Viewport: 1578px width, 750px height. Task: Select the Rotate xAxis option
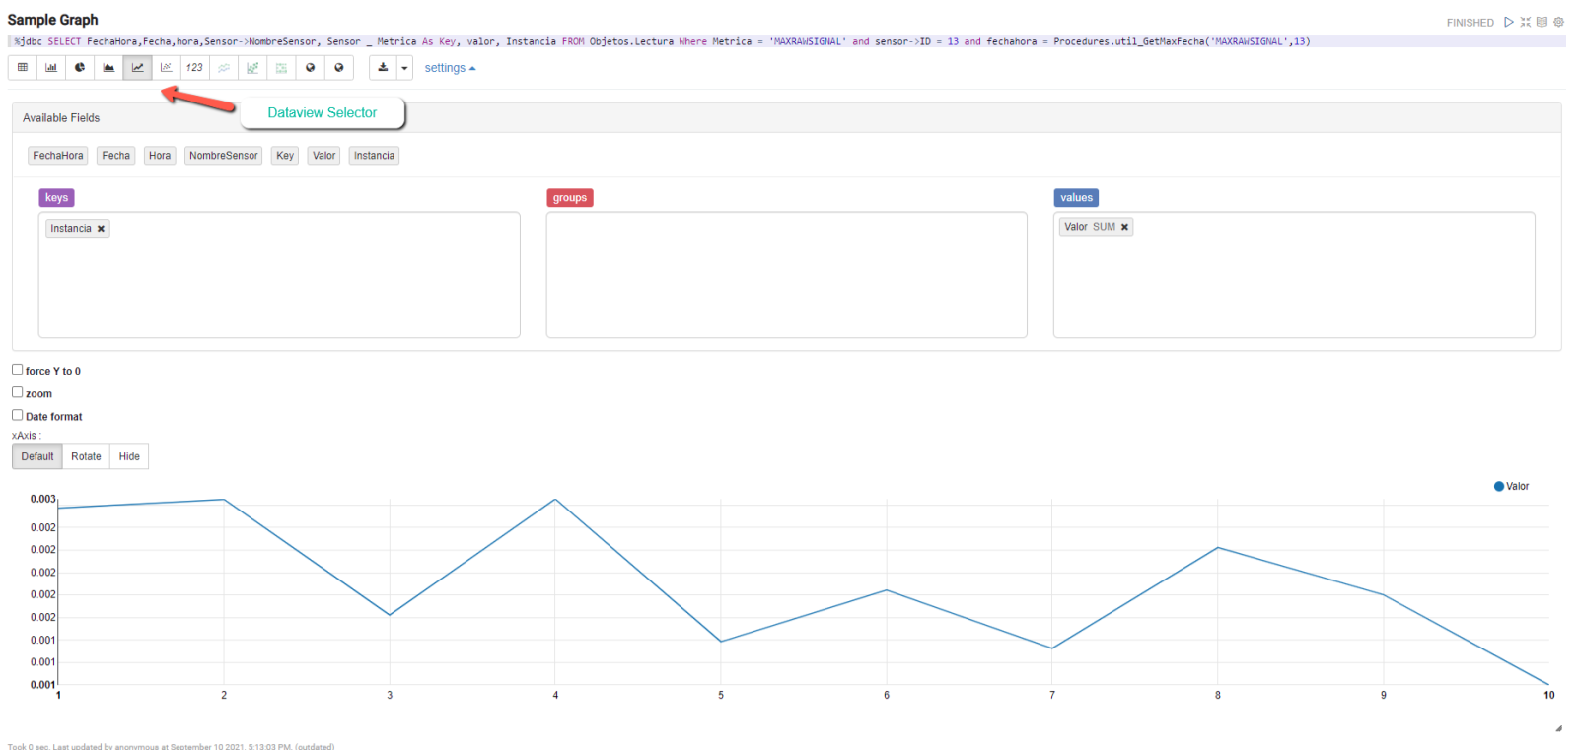point(86,456)
